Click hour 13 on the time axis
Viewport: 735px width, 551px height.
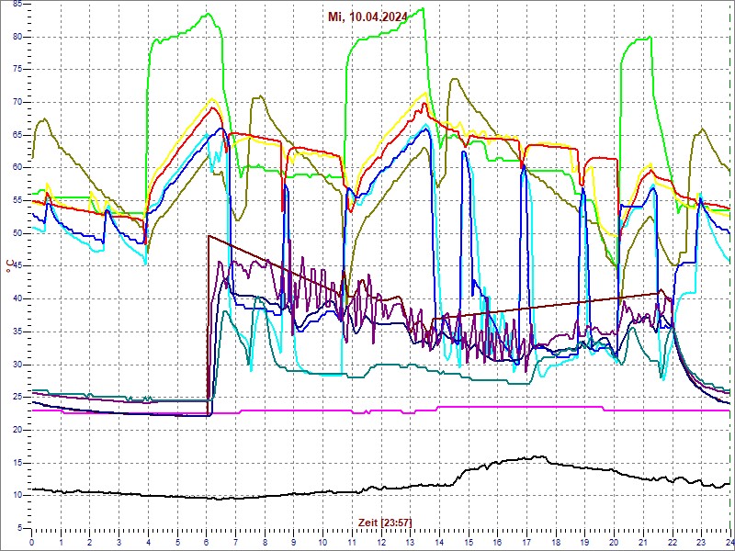(x=410, y=542)
